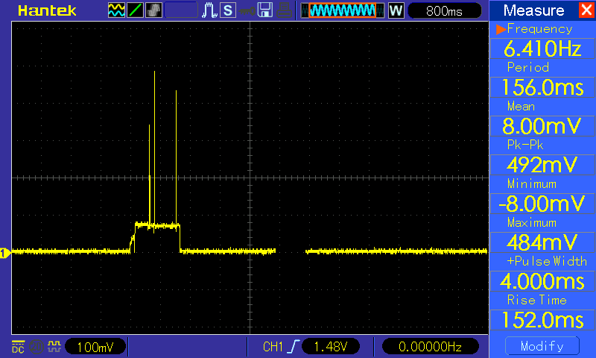Screen dimensions: 596x358
Task: Click the 100mV volts-per-division readout
Action: pos(95,347)
